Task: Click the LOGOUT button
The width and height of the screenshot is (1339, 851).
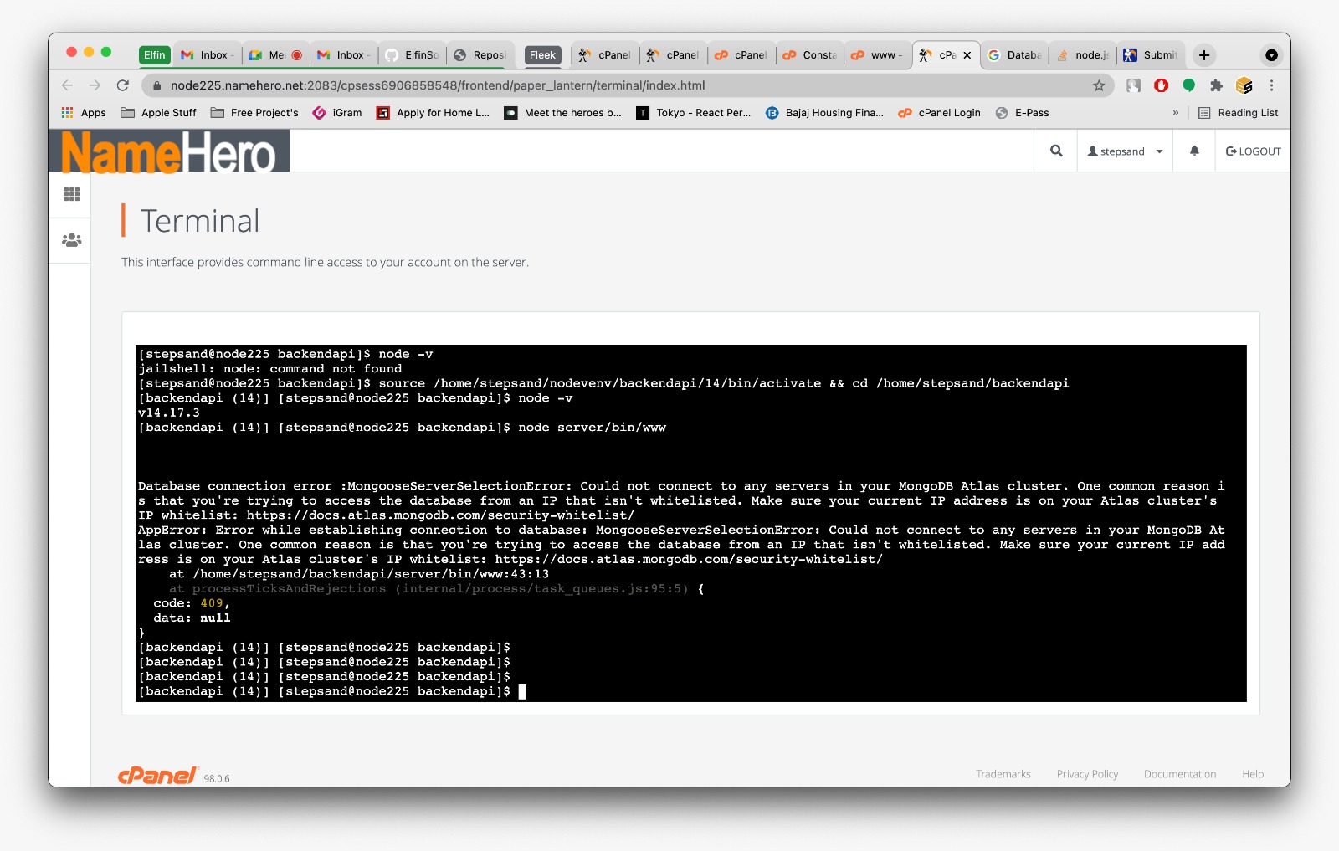Action: pos(1253,151)
